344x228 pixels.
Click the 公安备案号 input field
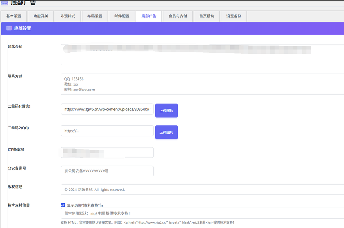pos(107,171)
